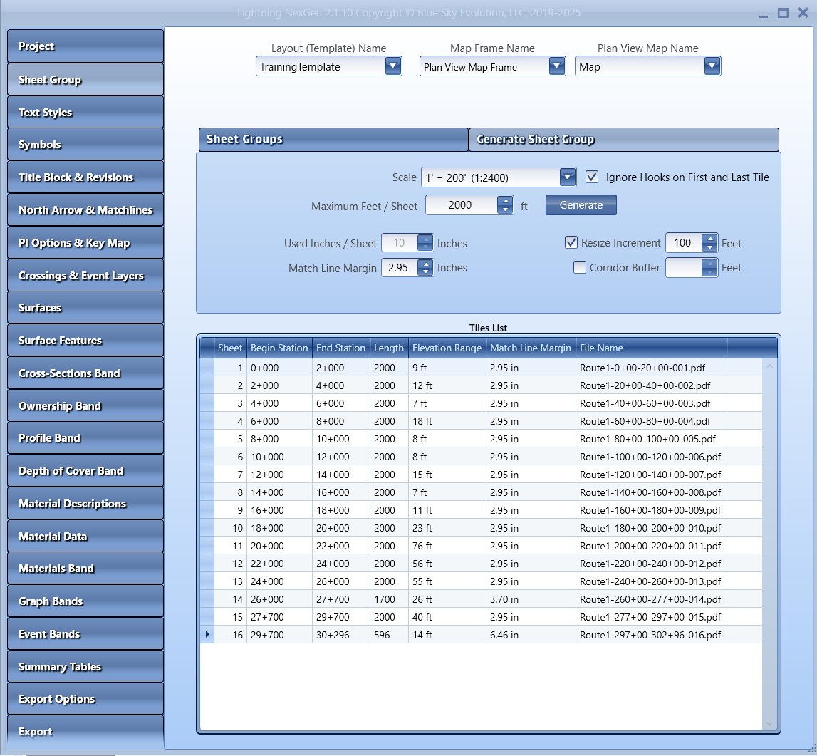Open PI Options & Key Map

click(85, 243)
